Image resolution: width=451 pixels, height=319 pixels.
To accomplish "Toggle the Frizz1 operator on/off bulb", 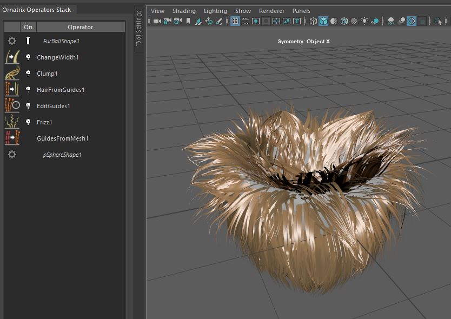I will tap(28, 122).
